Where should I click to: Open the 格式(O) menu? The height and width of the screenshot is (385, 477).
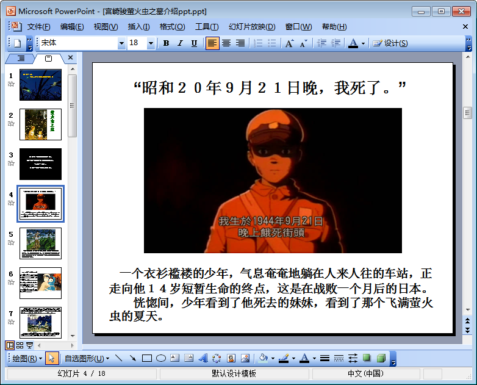172,27
